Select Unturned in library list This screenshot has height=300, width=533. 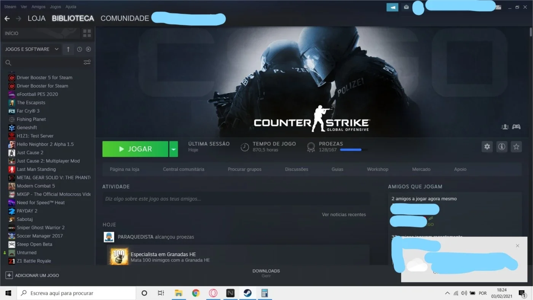click(x=27, y=252)
